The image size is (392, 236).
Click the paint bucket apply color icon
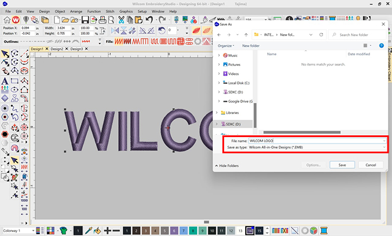tap(97, 230)
